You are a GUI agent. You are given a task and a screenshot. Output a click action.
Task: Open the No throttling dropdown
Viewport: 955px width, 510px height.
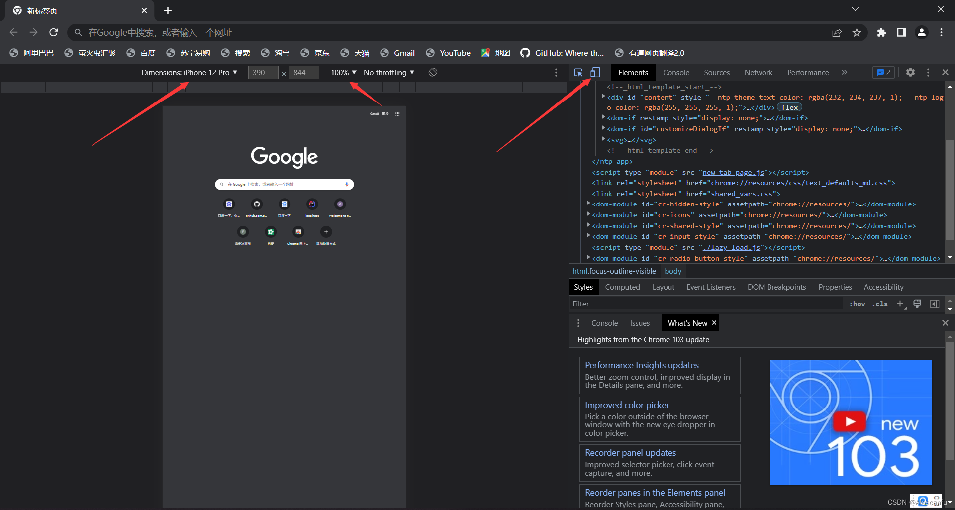pos(389,73)
